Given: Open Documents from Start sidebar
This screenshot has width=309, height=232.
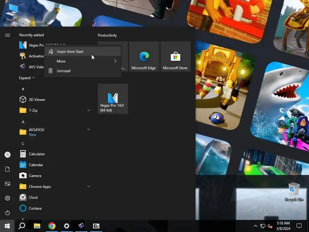Looking at the screenshot, I should pos(8,169).
